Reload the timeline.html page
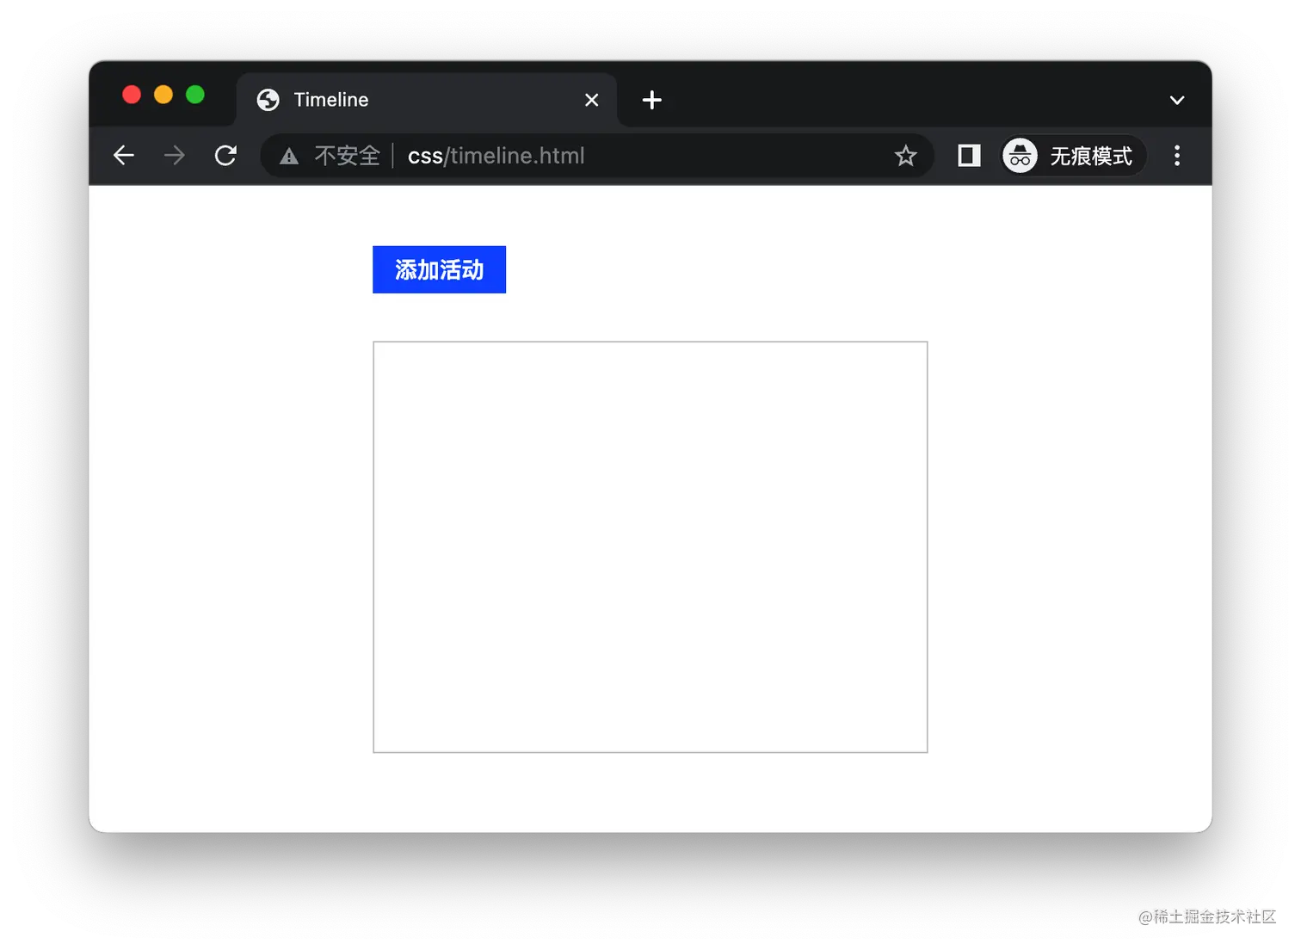The image size is (1301, 950). pos(225,156)
